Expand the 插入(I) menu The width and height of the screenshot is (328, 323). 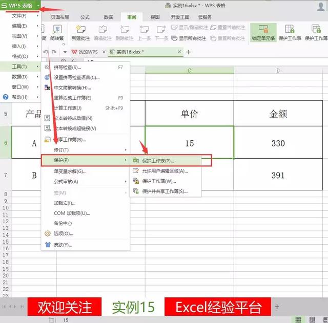(x=20, y=46)
